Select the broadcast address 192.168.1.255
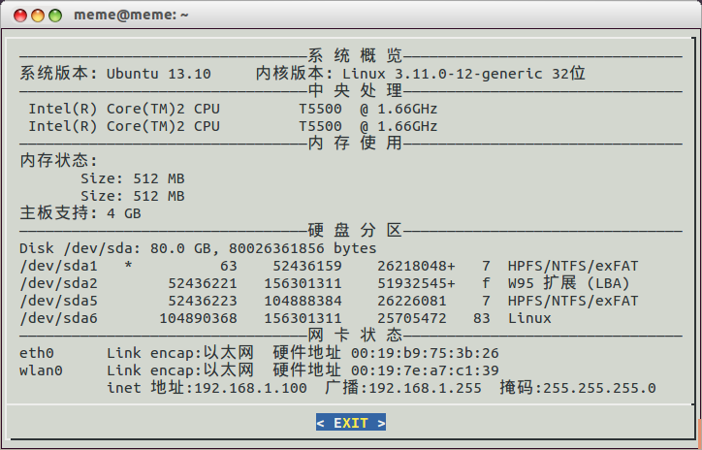702x450 pixels. coord(426,388)
